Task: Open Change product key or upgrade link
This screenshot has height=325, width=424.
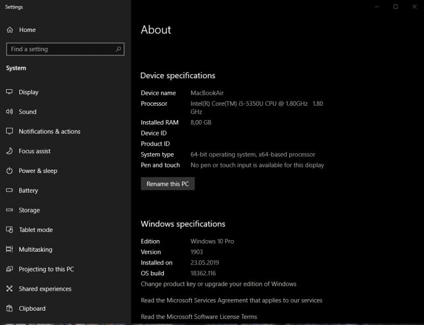Action: point(219,284)
